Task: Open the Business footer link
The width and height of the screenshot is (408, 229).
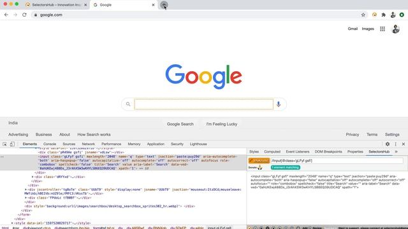Action: point(44,134)
